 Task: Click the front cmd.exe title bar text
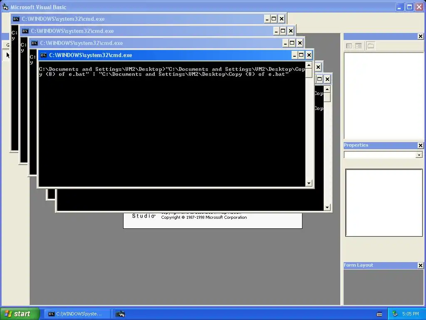tap(90, 55)
